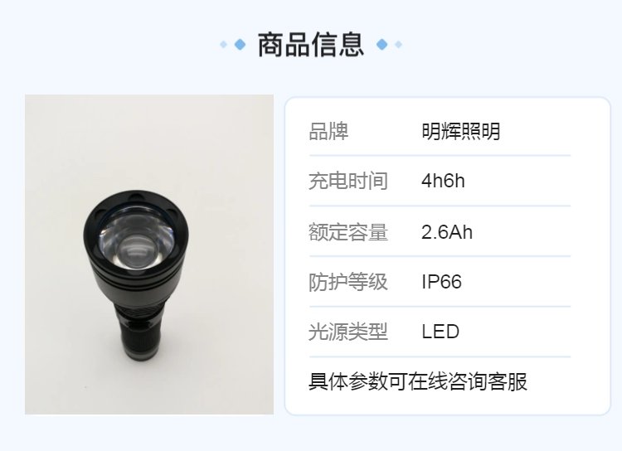Click the brand value 明辉照明
This screenshot has width=622, height=451.
pyautogui.click(x=461, y=131)
